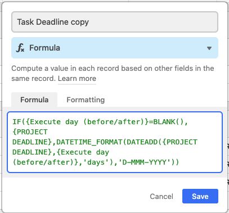The image size is (229, 213).
Task: Switch to the Formula tab
Action: click(x=34, y=99)
